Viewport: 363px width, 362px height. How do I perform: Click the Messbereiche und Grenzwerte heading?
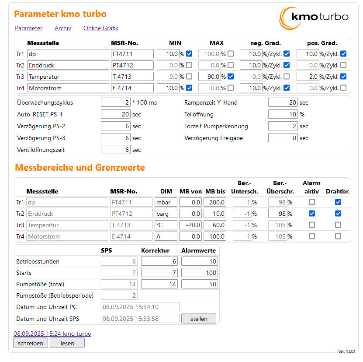pos(80,167)
